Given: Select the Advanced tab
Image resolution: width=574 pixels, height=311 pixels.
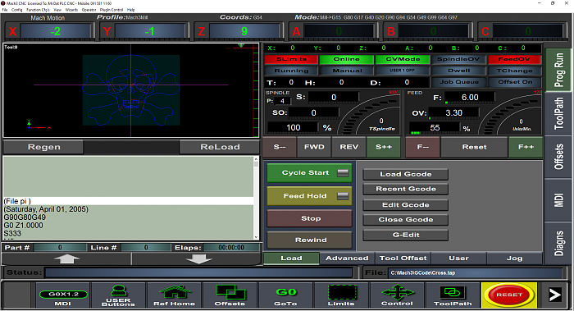Looking at the screenshot, I should pyautogui.click(x=347, y=258).
